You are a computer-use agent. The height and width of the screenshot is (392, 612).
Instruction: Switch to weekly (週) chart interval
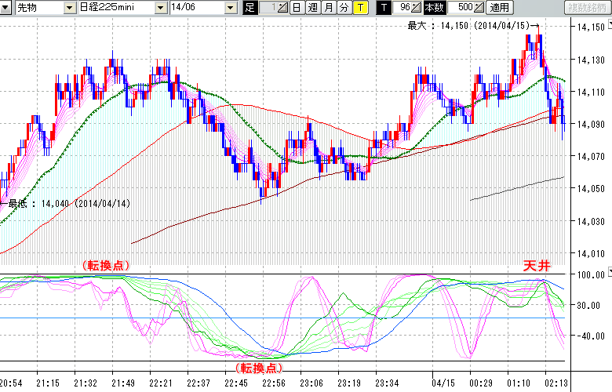tap(312, 8)
